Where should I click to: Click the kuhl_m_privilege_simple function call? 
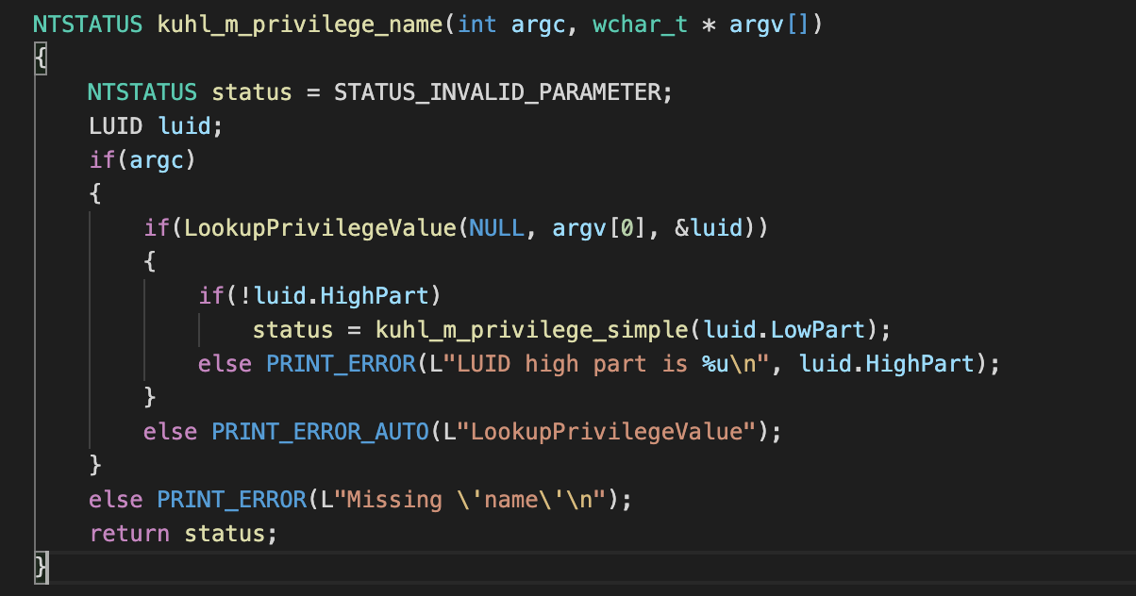pos(532,330)
